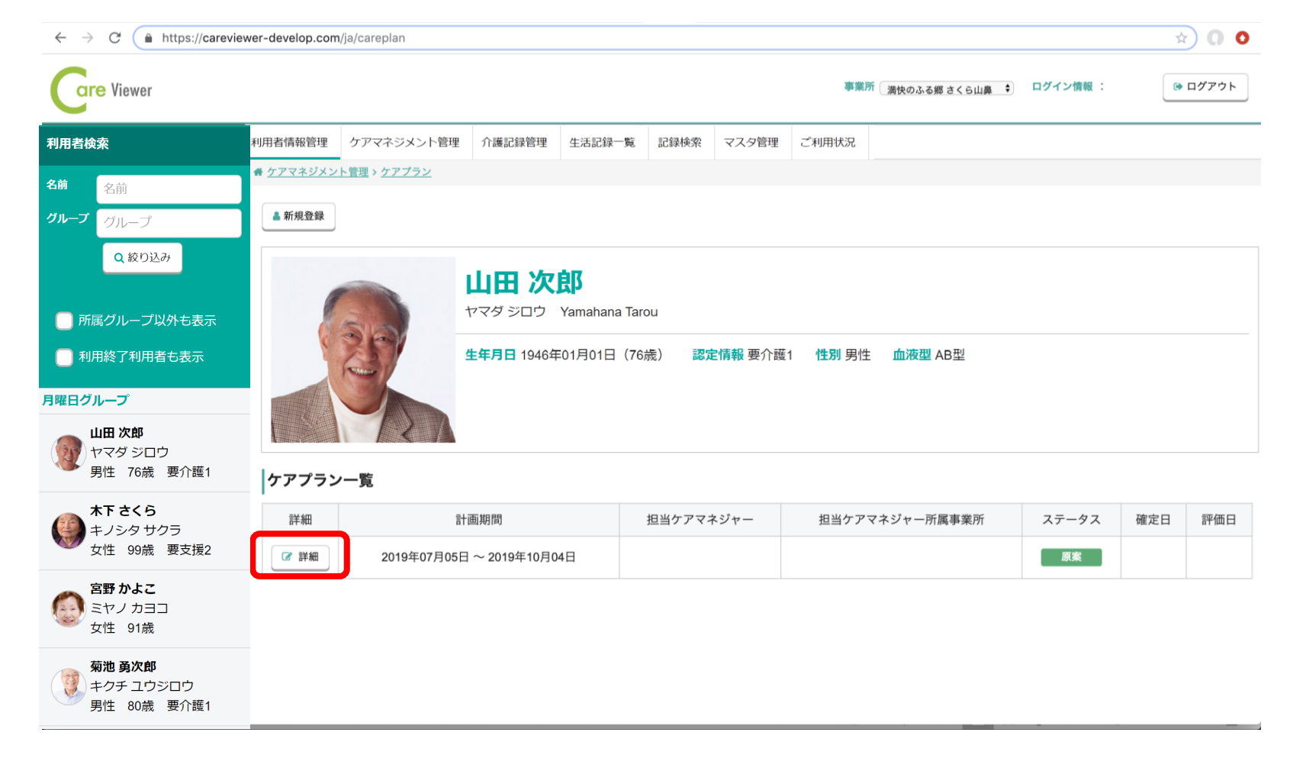Enable 所属グループ以外も表示 checkbox
Screen dimensions: 1306x771
click(x=65, y=321)
